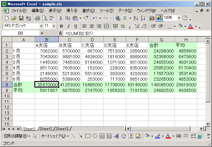
Task: Sort ascending with the A-Z icon
Action: [136, 18]
